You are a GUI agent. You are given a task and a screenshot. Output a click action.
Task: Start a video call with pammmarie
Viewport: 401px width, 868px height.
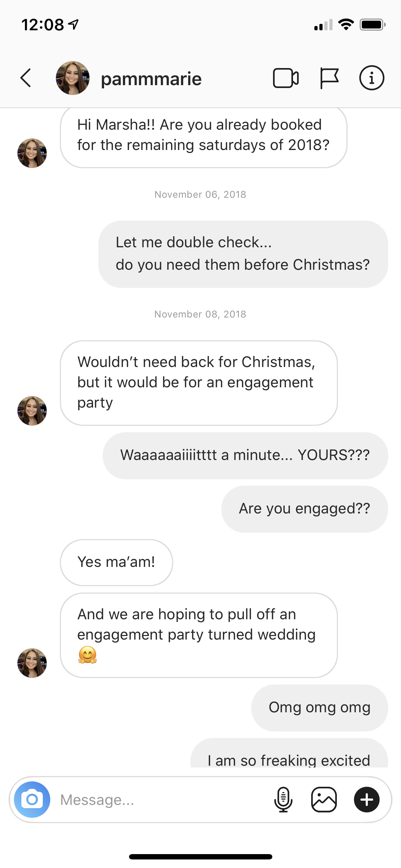(286, 78)
